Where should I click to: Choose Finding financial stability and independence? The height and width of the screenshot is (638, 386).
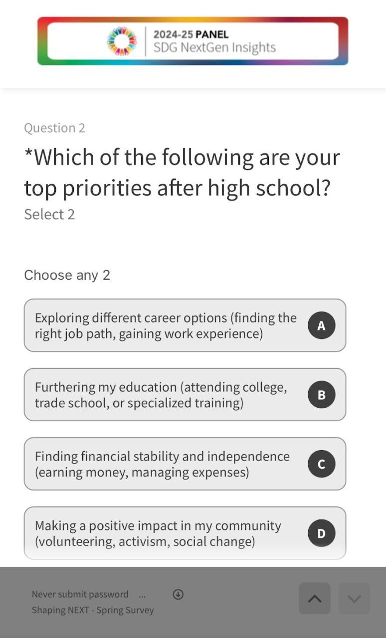pyautogui.click(x=162, y=464)
